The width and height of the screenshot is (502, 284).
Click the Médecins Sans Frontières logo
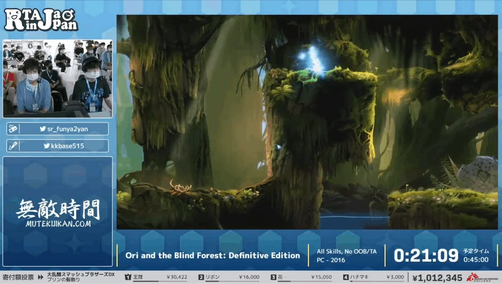coord(482,277)
